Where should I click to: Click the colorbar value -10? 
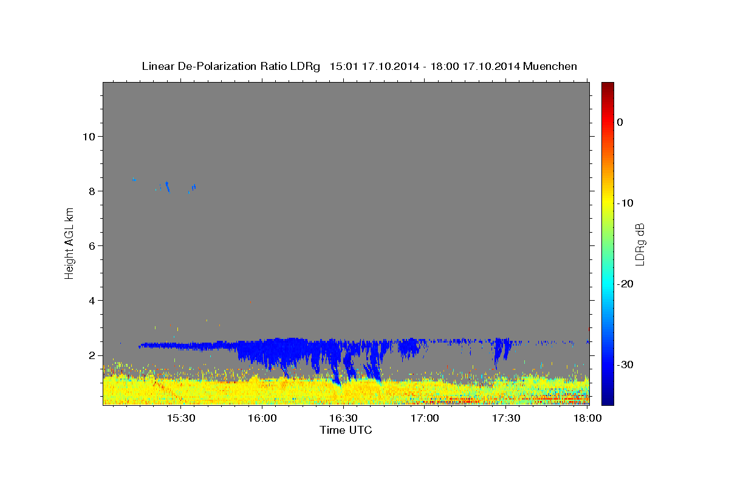tap(626, 203)
